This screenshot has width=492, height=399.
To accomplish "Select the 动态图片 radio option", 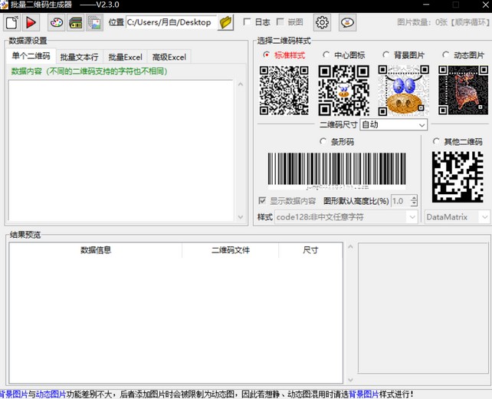I will (x=445, y=55).
